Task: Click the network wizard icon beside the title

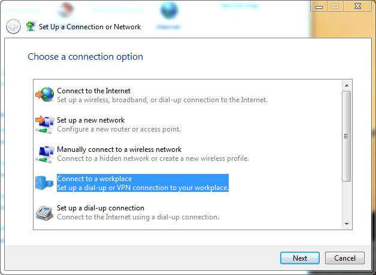Action: 31,26
